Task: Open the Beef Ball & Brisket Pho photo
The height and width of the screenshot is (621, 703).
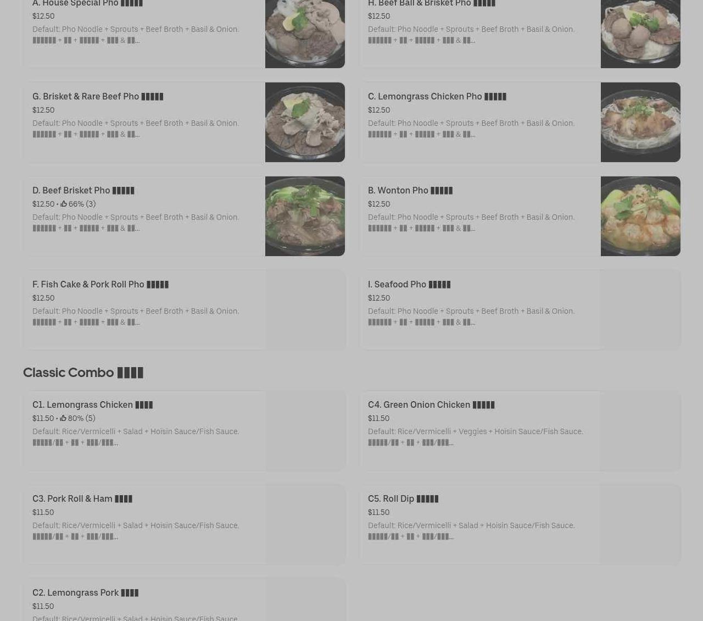Action: [x=640, y=34]
